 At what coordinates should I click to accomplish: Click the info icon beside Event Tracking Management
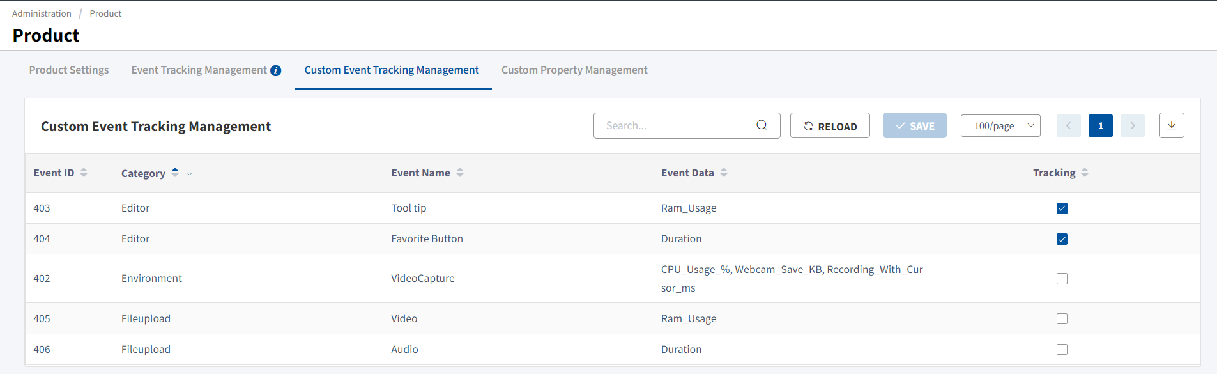coord(275,70)
